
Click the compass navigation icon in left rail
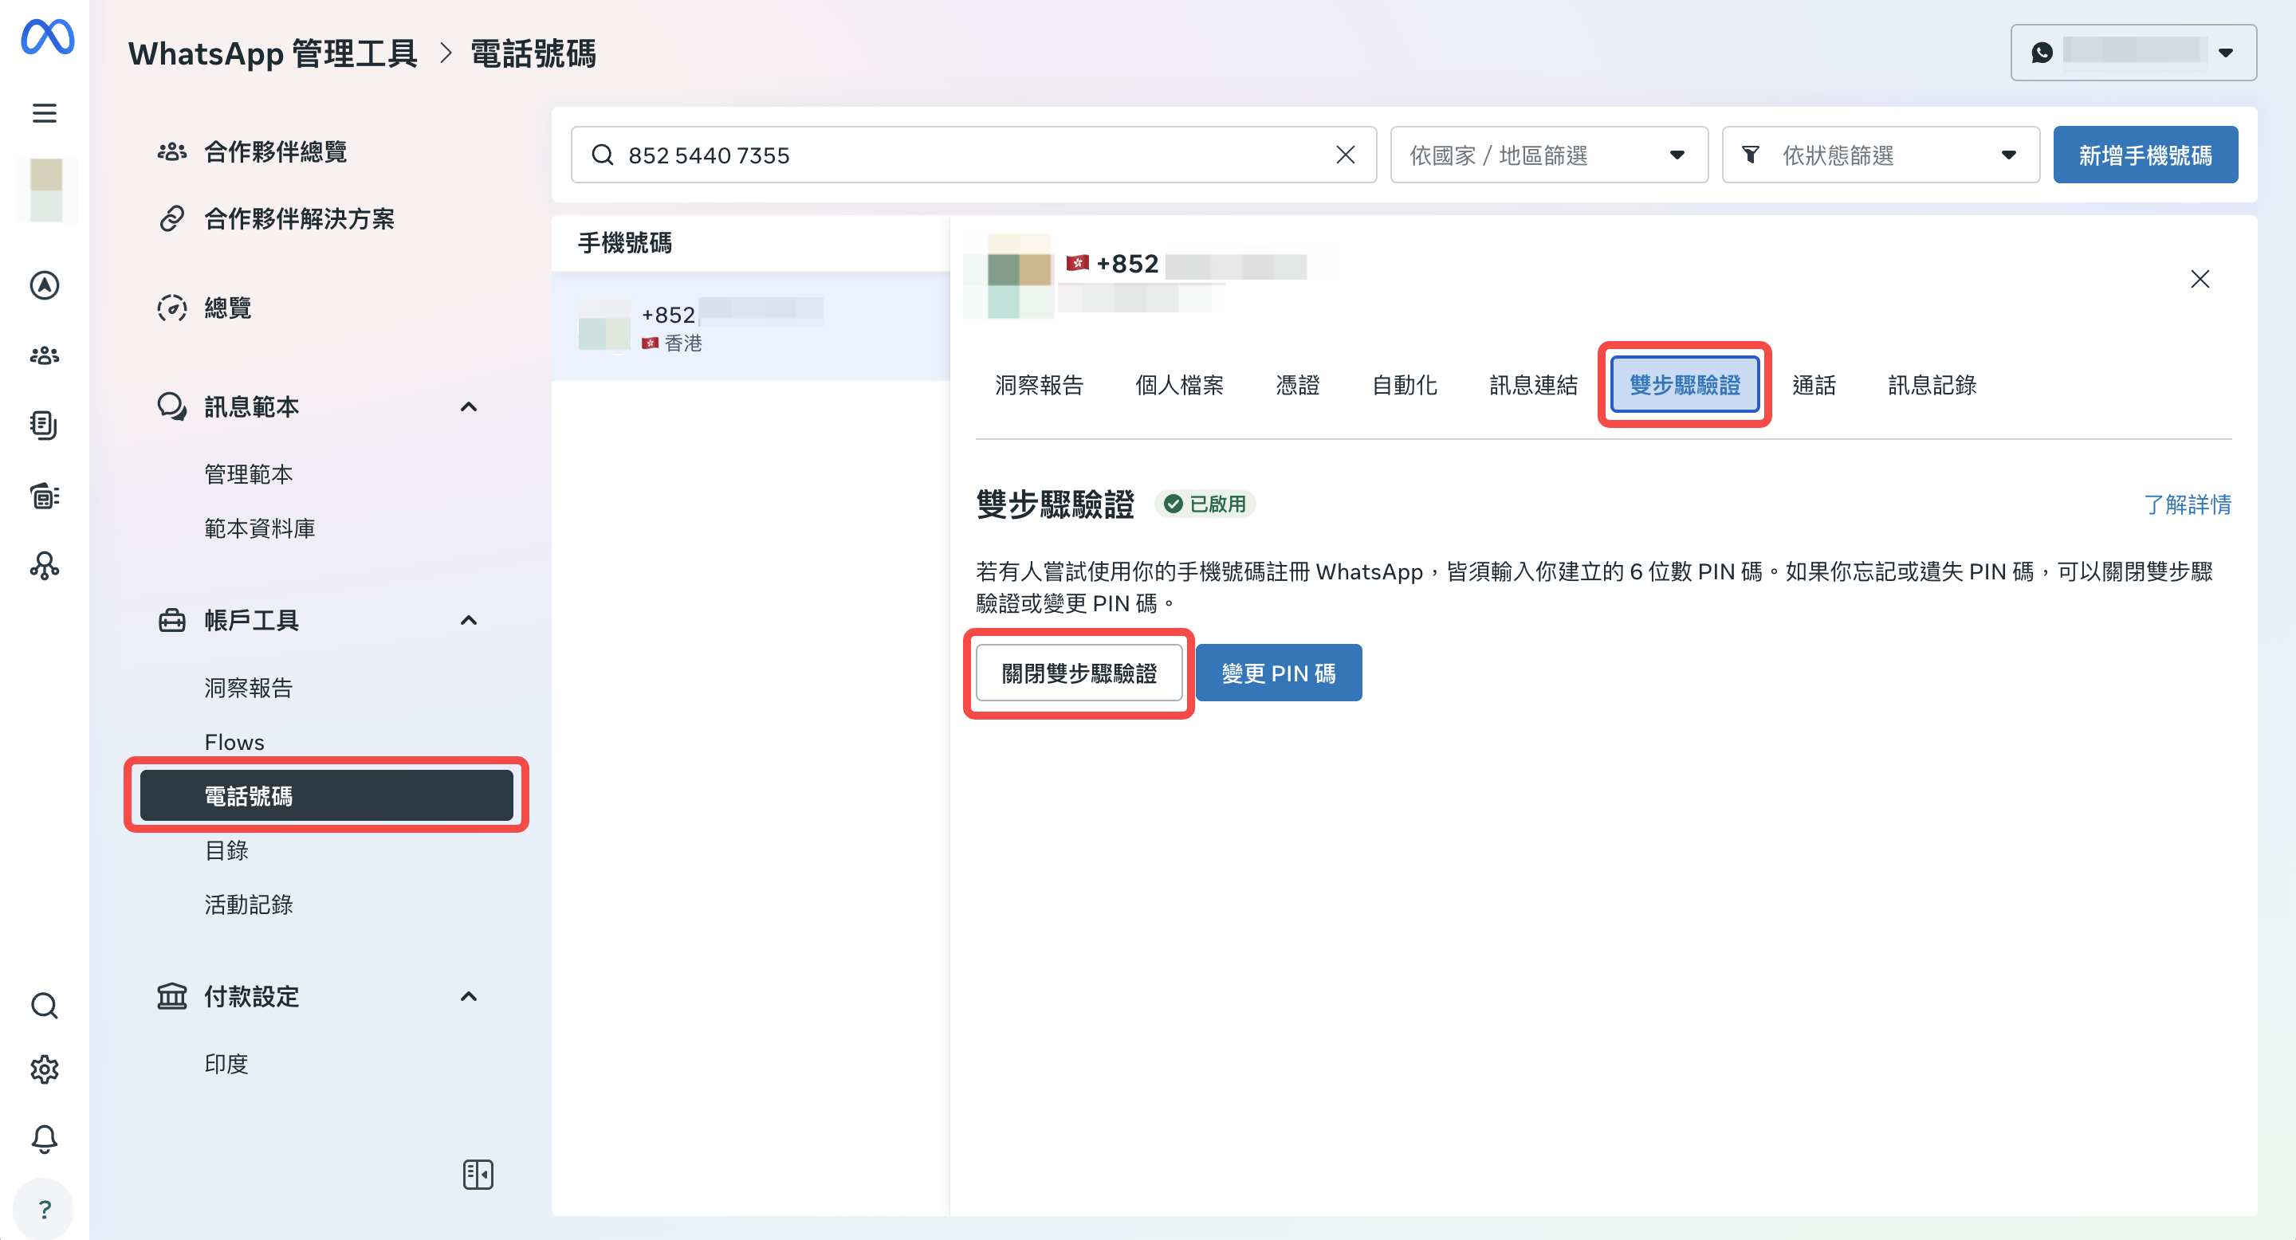45,285
